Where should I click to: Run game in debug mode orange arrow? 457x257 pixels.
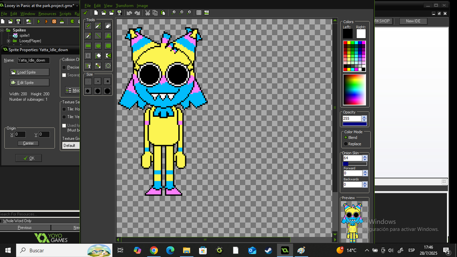(46, 21)
